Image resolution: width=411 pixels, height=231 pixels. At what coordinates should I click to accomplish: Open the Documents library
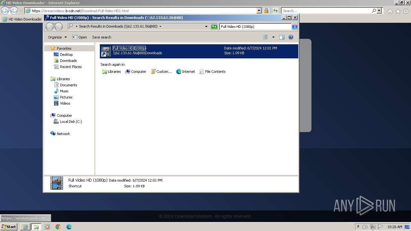click(x=68, y=85)
